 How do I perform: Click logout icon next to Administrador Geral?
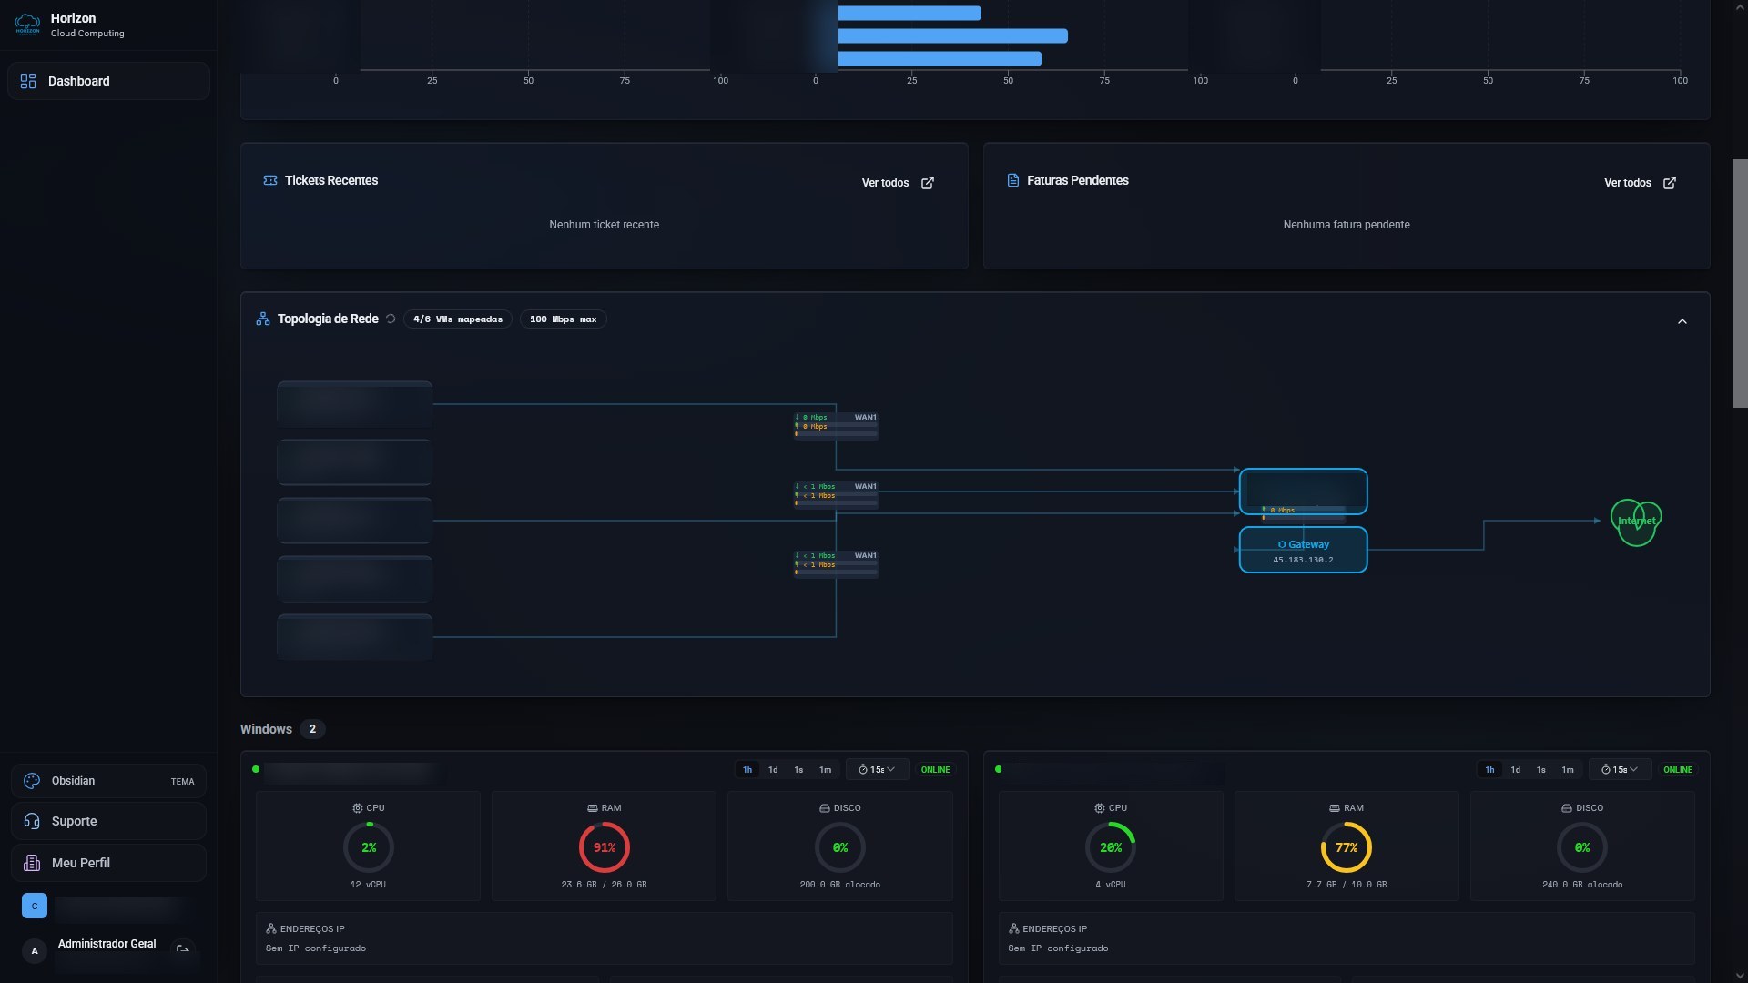(183, 950)
